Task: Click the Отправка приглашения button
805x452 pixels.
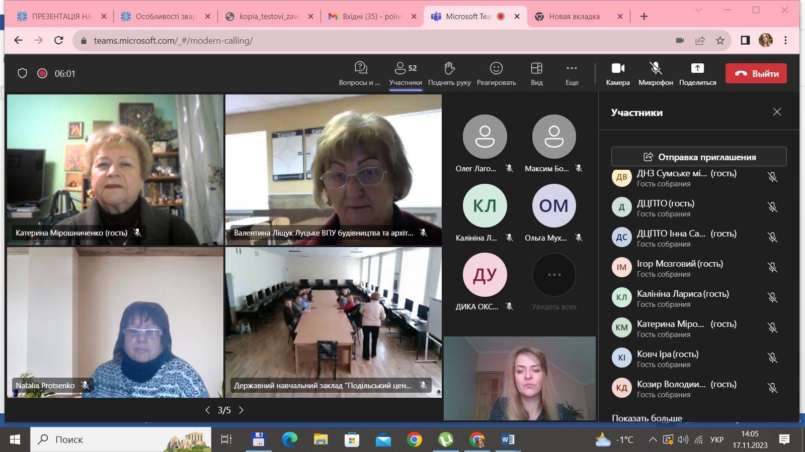Action: [x=698, y=157]
